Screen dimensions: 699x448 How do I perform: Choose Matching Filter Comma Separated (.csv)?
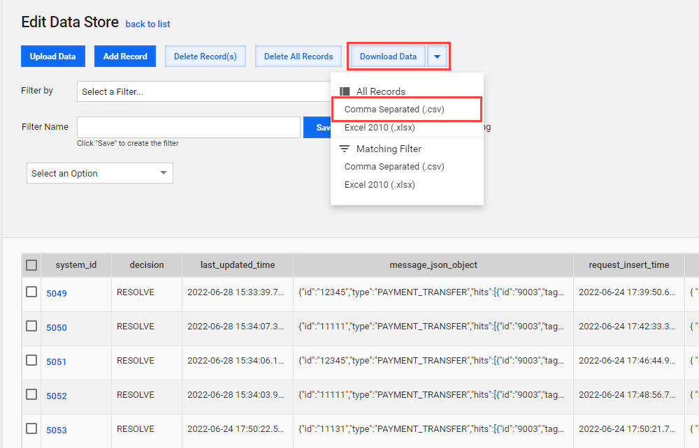point(394,167)
